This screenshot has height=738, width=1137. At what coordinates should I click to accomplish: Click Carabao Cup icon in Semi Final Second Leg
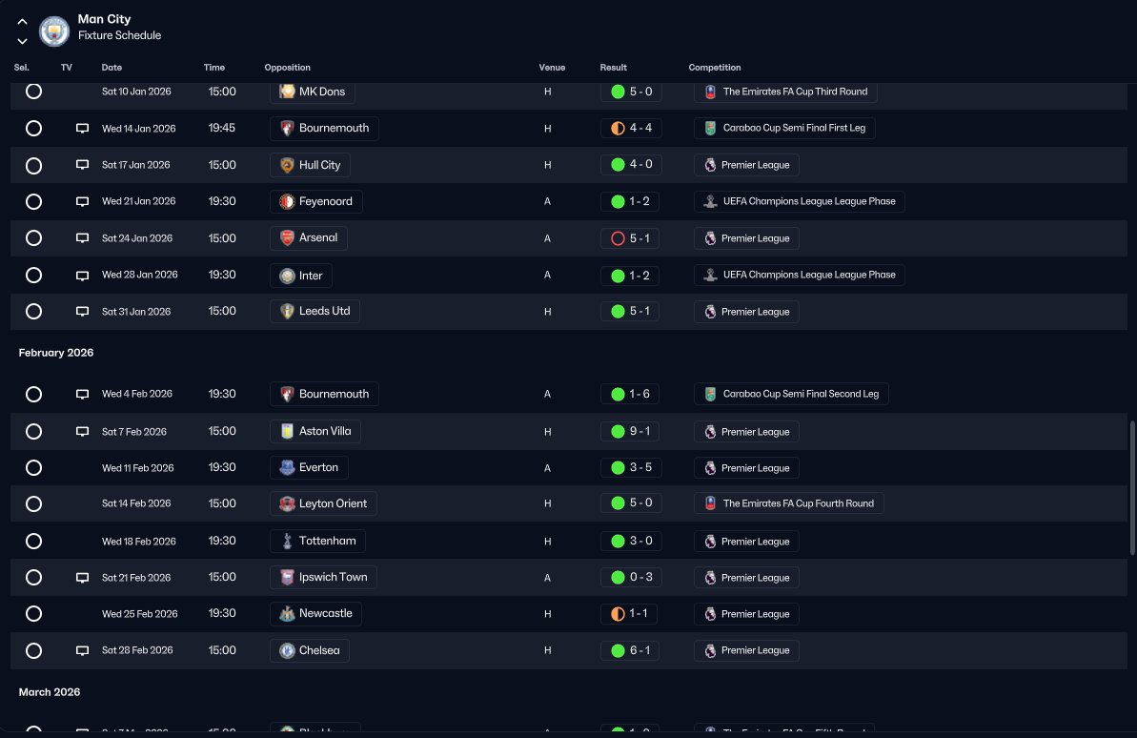click(x=711, y=394)
